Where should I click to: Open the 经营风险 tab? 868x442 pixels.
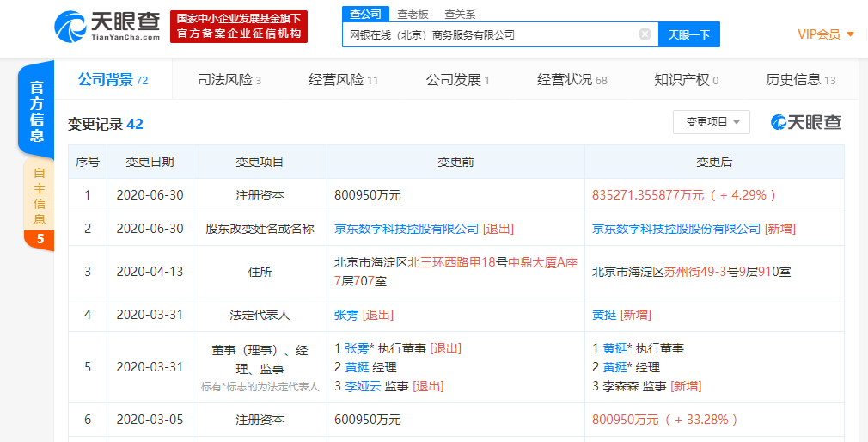343,80
